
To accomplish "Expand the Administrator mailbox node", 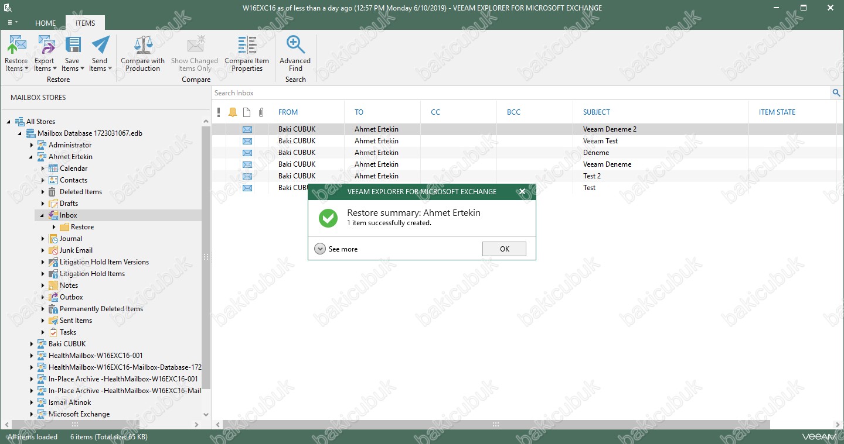I will (32, 145).
